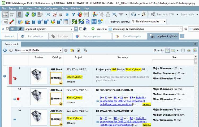Open the File menu
Screen dimensions: 199x127
(x=4, y=8)
